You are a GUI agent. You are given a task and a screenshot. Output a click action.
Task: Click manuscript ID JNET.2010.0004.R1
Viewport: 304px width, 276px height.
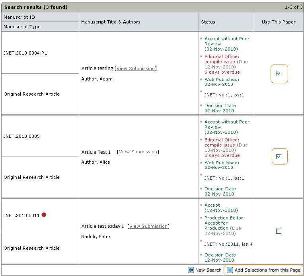point(25,53)
